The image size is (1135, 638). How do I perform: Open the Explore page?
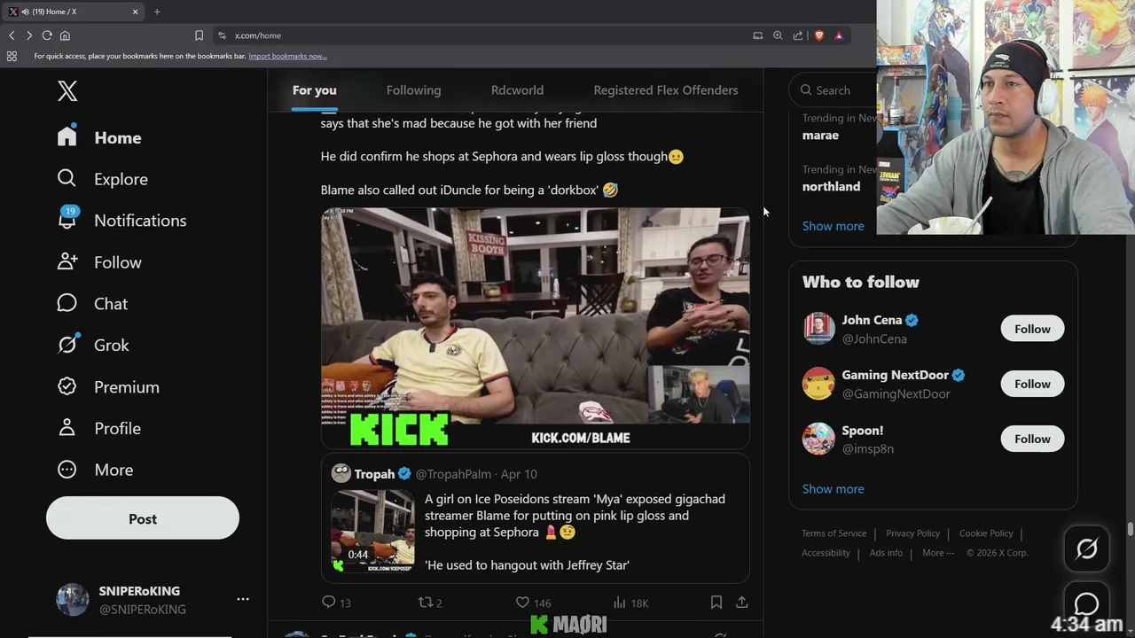[102, 179]
